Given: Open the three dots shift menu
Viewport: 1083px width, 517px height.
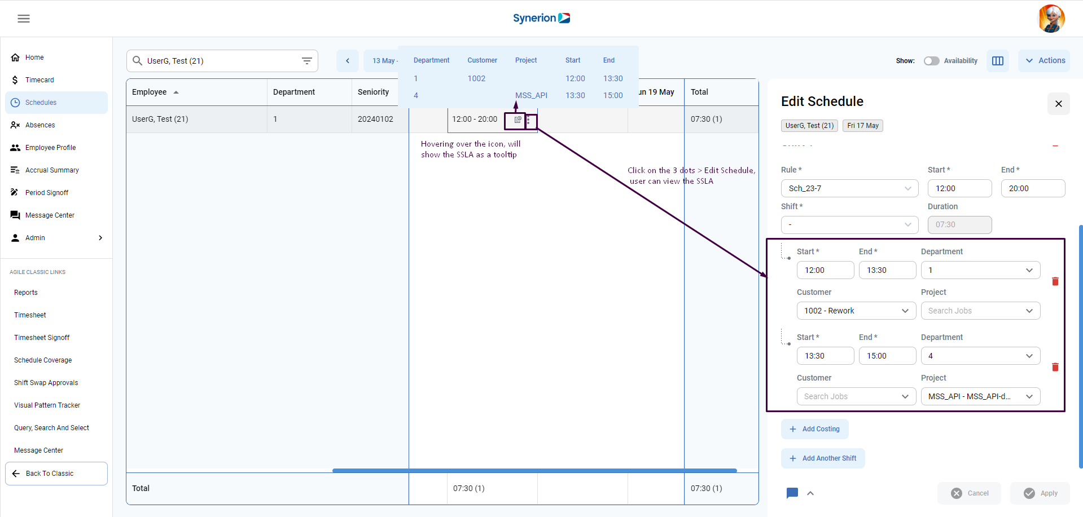Looking at the screenshot, I should point(529,121).
